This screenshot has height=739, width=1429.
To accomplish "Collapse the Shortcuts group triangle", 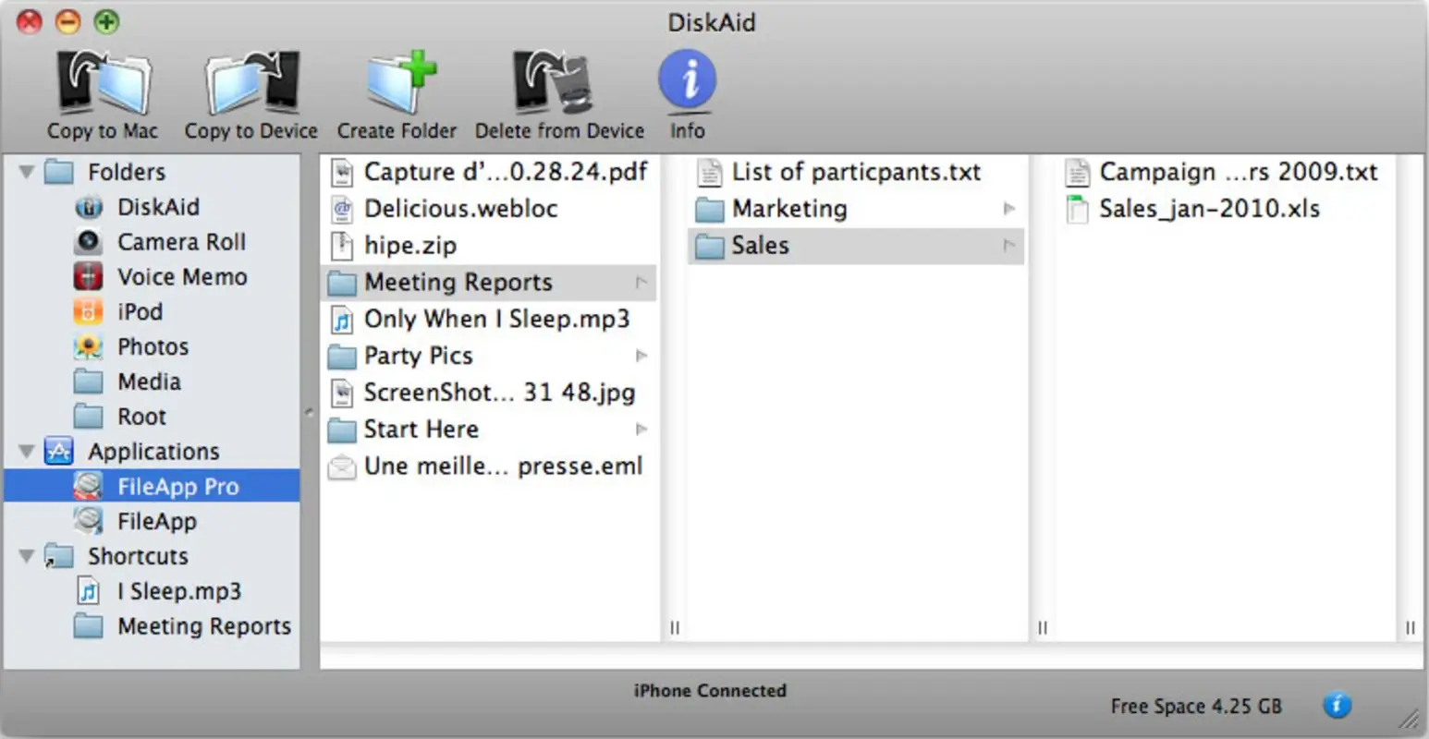I will coord(27,556).
